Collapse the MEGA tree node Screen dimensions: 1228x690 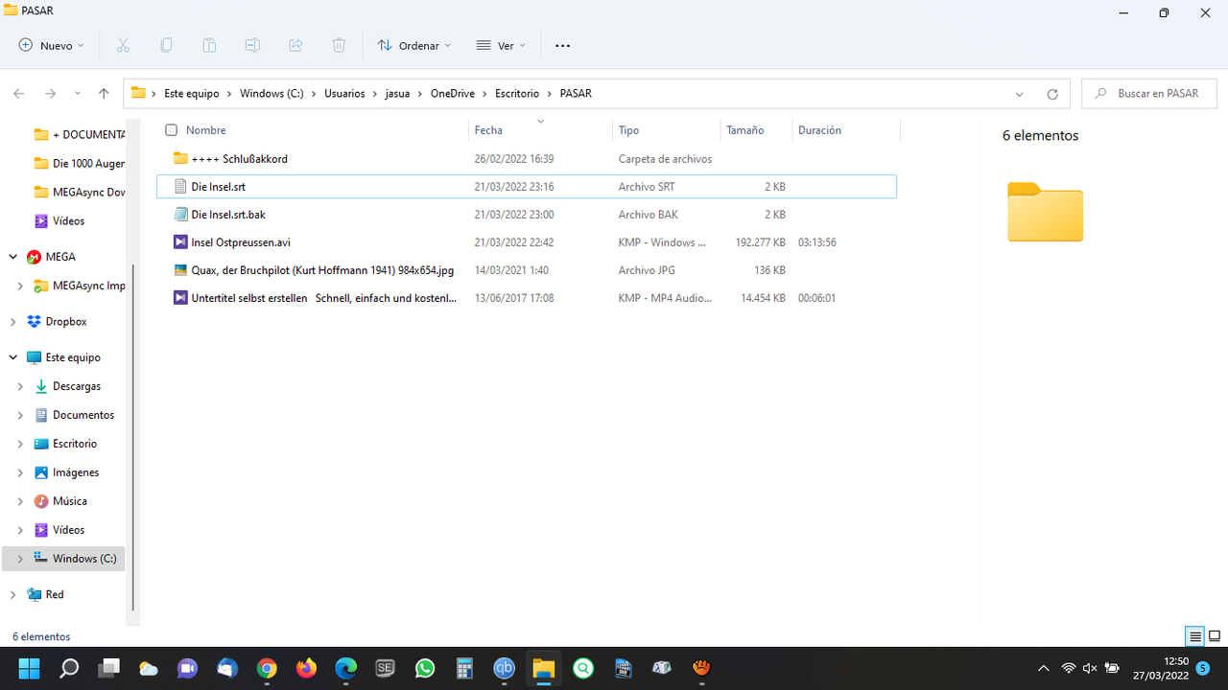[x=13, y=257]
